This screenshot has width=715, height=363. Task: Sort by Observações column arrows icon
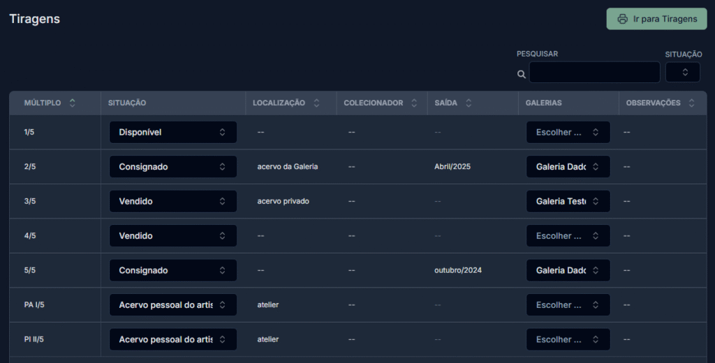pyautogui.click(x=691, y=103)
